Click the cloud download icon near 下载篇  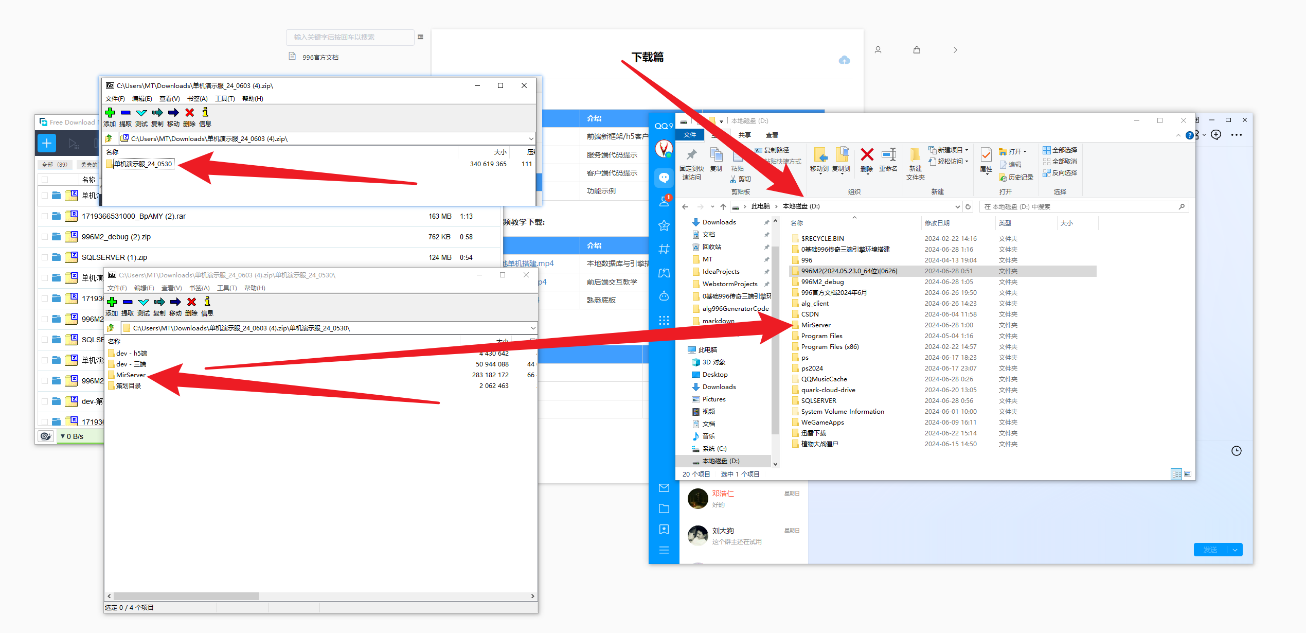coord(844,60)
